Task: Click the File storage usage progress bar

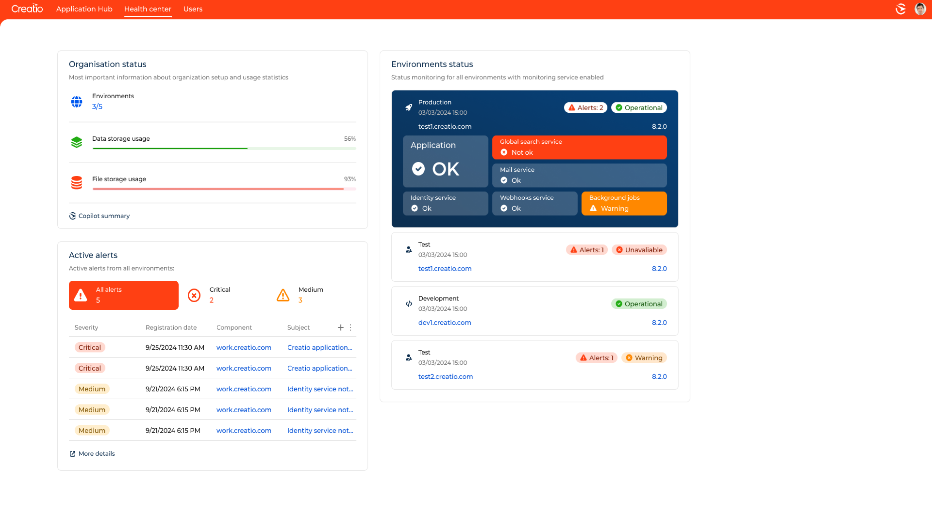Action: (224, 188)
